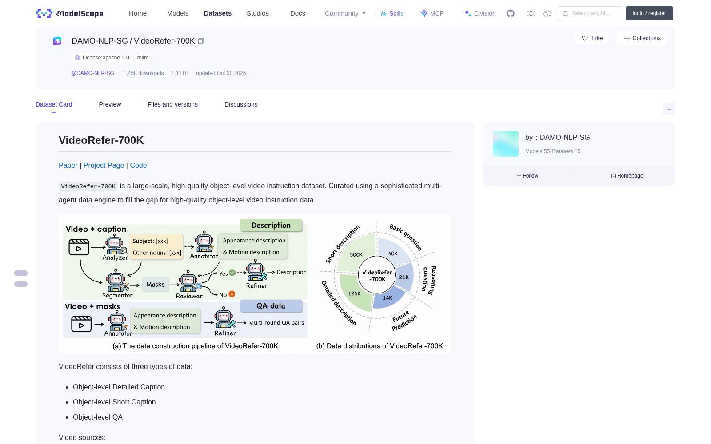Open MCP from the navbar
The width and height of the screenshot is (711, 444).
(432, 13)
